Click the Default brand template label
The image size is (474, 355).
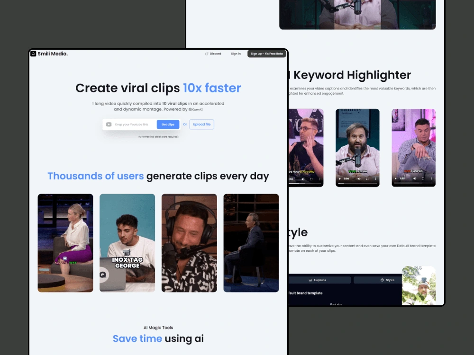pyautogui.click(x=306, y=293)
